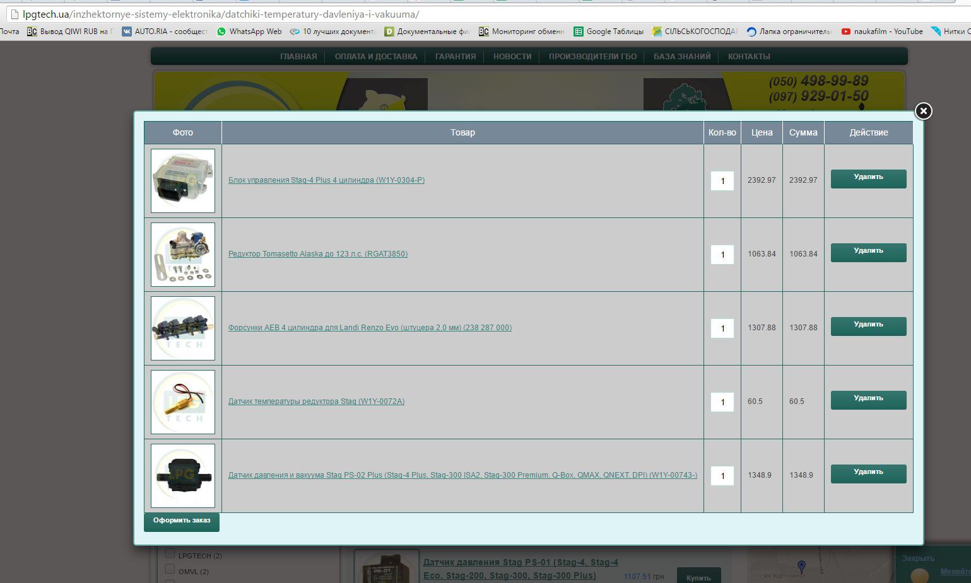Delete the Stag PS-02 Plus pressure sensor row
Screen dimensions: 971x583
click(868, 473)
